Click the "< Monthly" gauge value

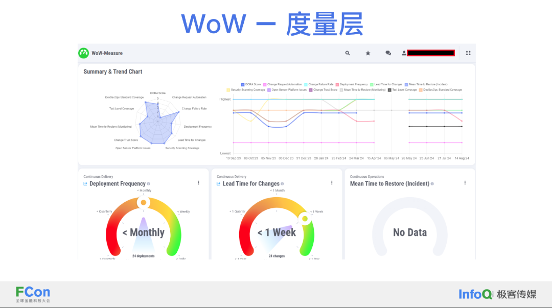pyautogui.click(x=143, y=232)
